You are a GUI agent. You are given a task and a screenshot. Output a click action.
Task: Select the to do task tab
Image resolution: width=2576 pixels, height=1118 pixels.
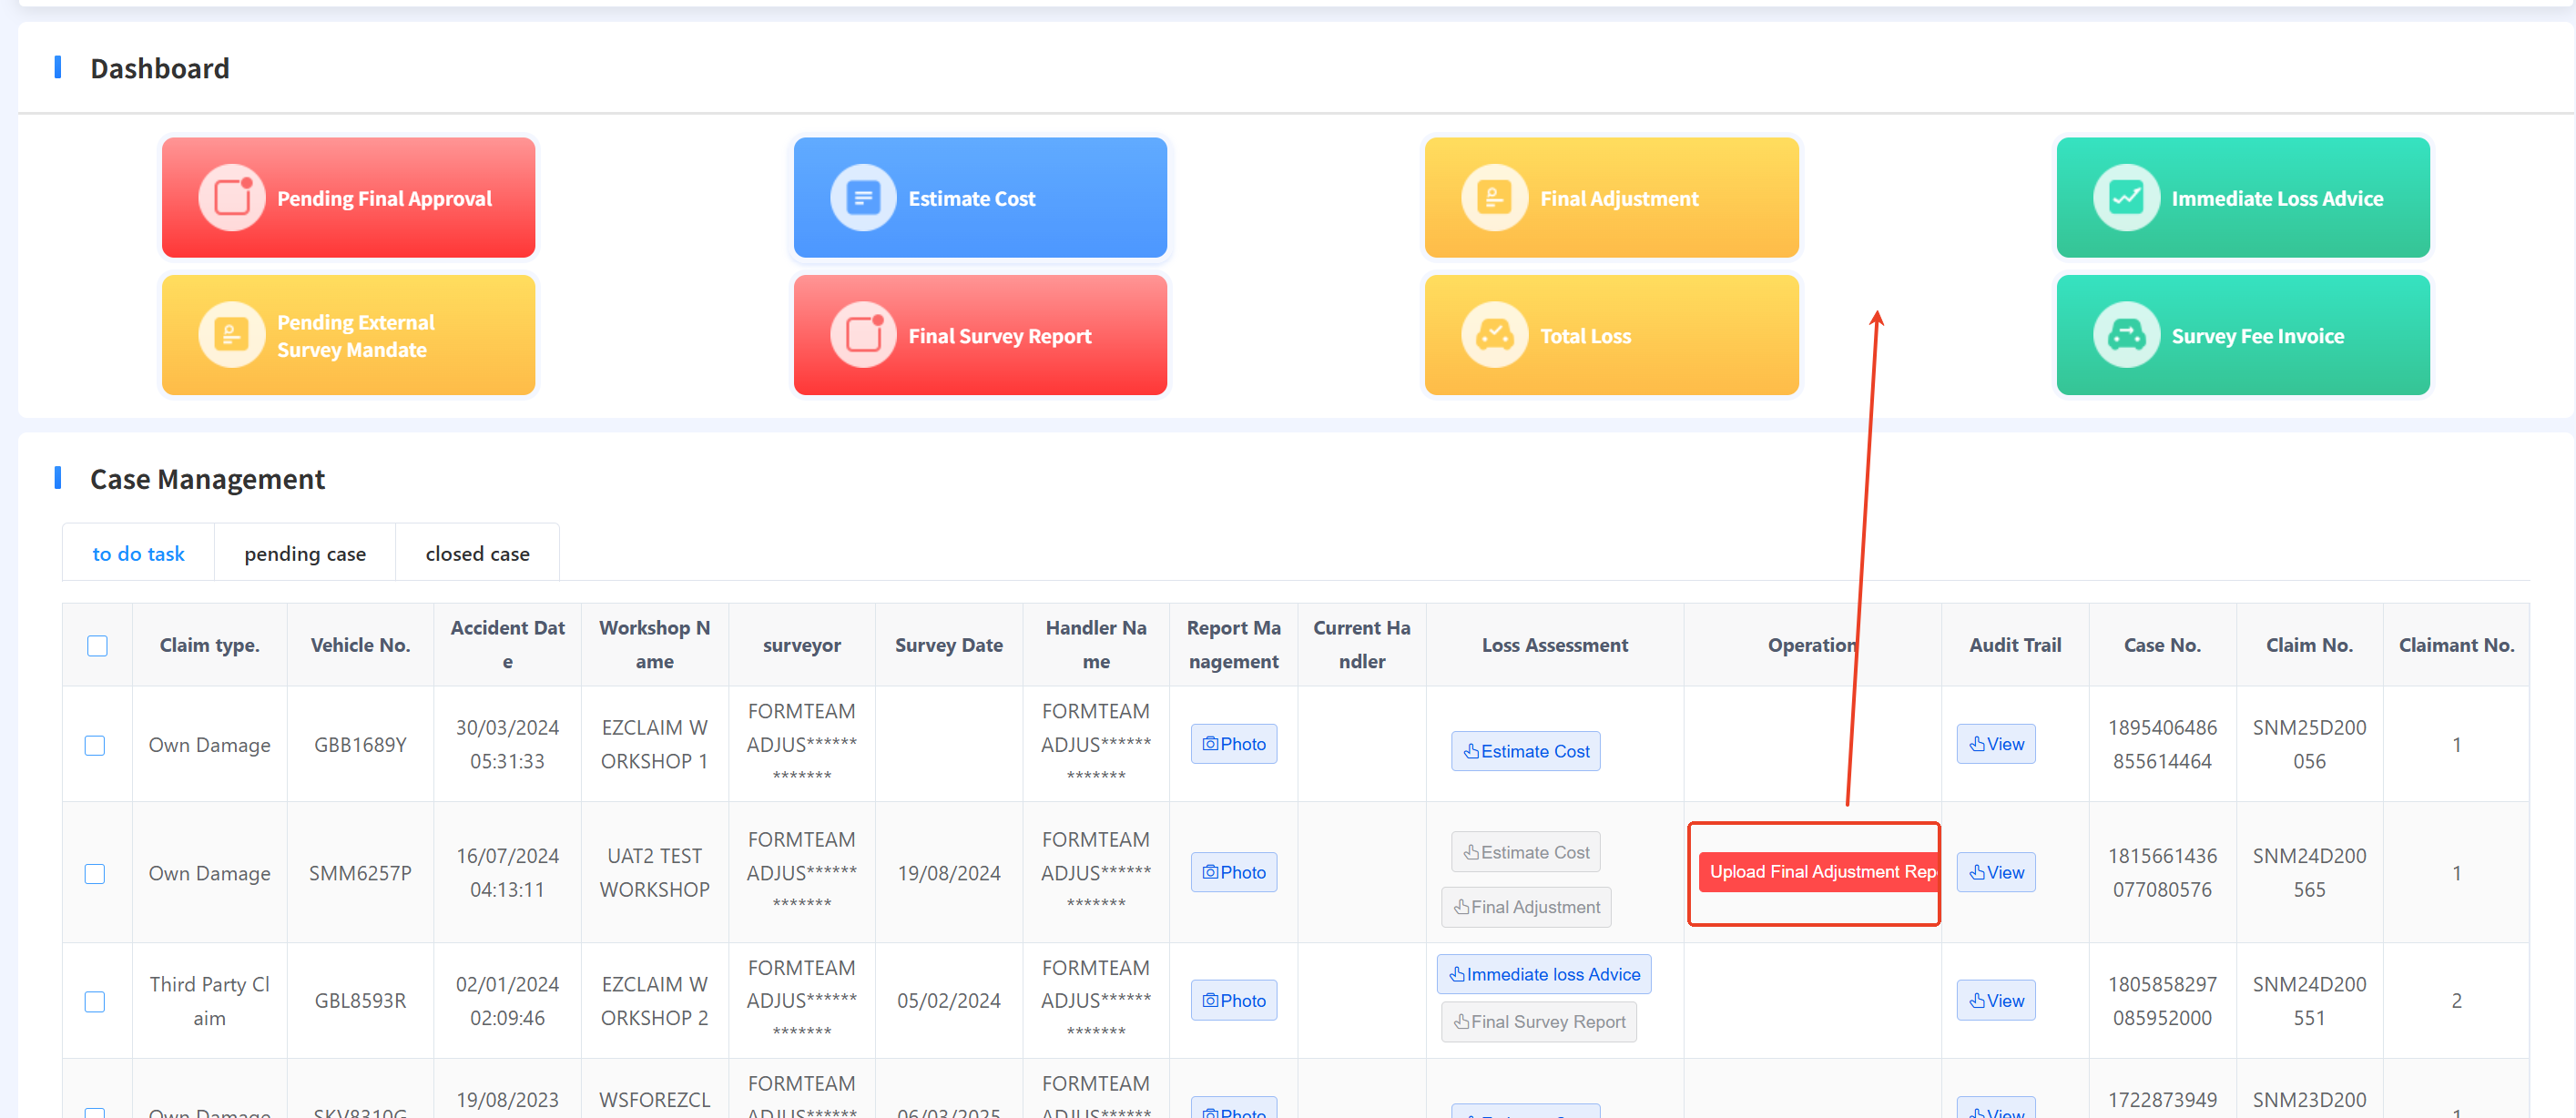(x=138, y=554)
